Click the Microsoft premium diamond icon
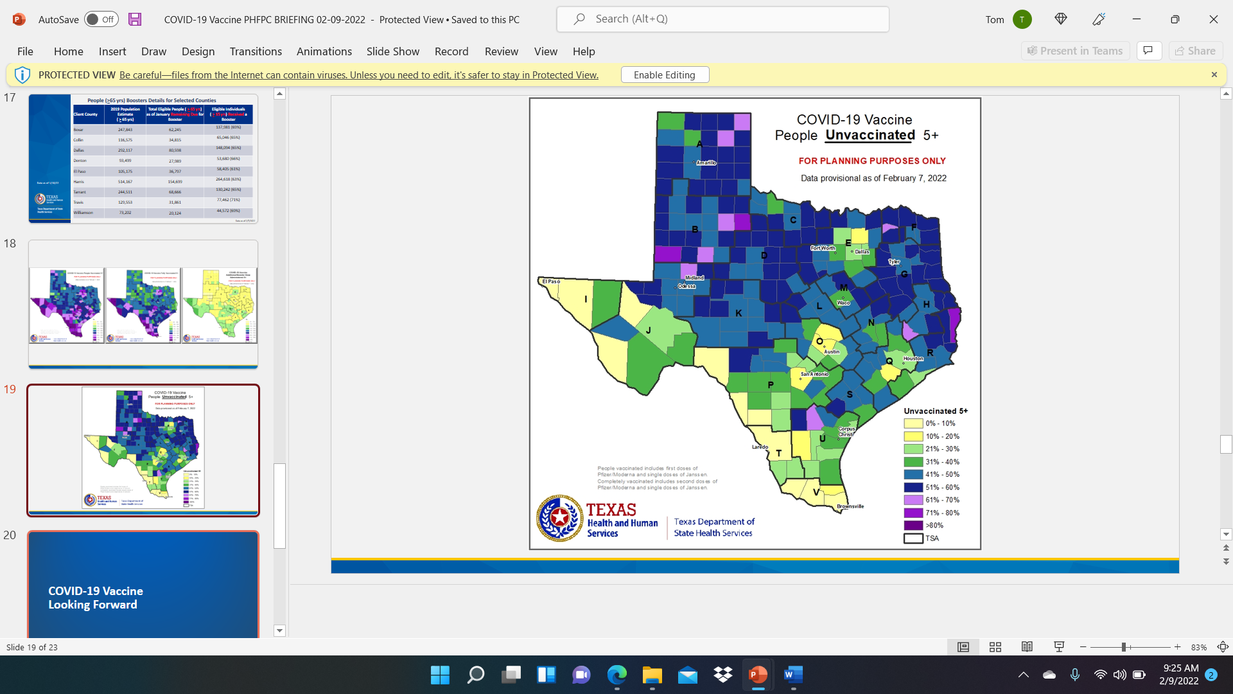 coord(1061,19)
